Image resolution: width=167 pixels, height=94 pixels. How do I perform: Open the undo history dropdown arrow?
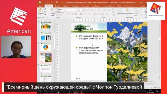click(47, 2)
